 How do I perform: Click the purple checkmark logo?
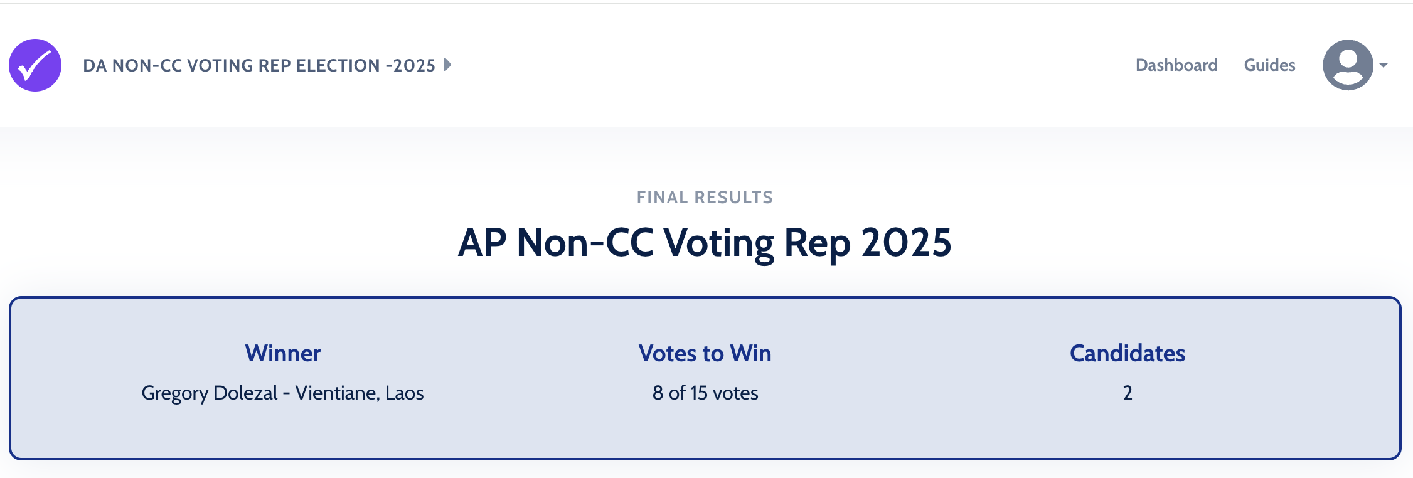[x=35, y=65]
